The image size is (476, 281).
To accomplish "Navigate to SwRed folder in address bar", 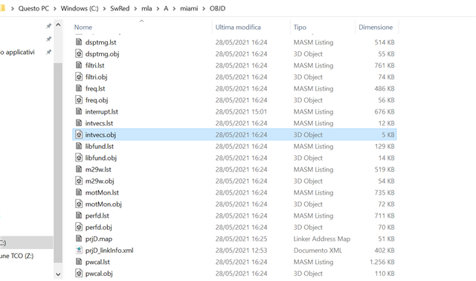I will [x=120, y=8].
